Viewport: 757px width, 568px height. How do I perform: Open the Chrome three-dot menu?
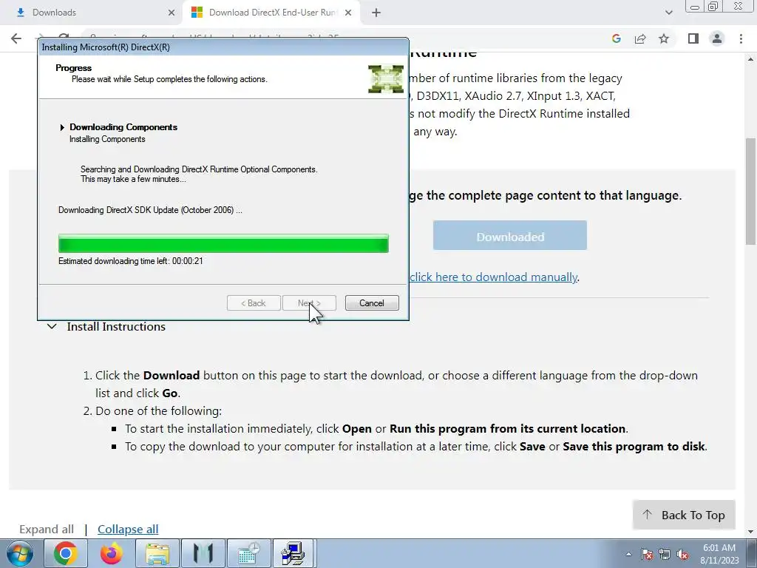(741, 38)
